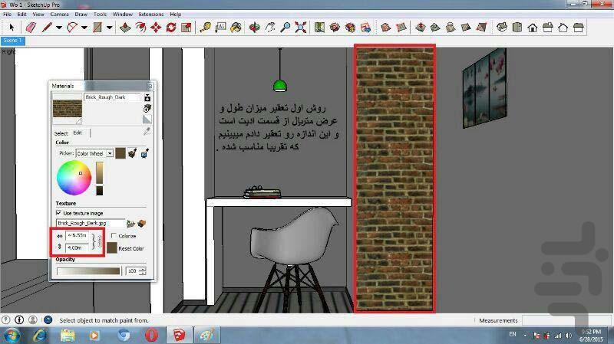
Task: Open the Help menu
Action: [x=176, y=14]
